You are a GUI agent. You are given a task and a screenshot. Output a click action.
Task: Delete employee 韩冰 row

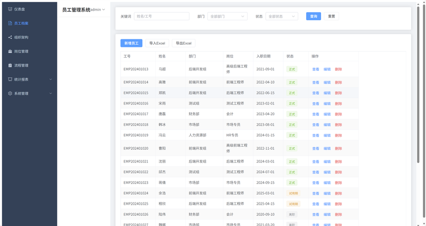coord(339,125)
